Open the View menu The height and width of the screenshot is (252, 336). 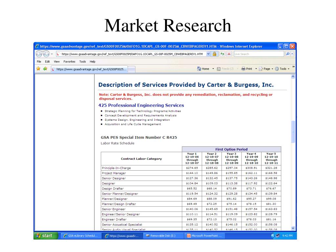coord(56,61)
